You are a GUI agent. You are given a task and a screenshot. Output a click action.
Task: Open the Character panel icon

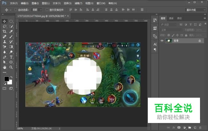155,44
